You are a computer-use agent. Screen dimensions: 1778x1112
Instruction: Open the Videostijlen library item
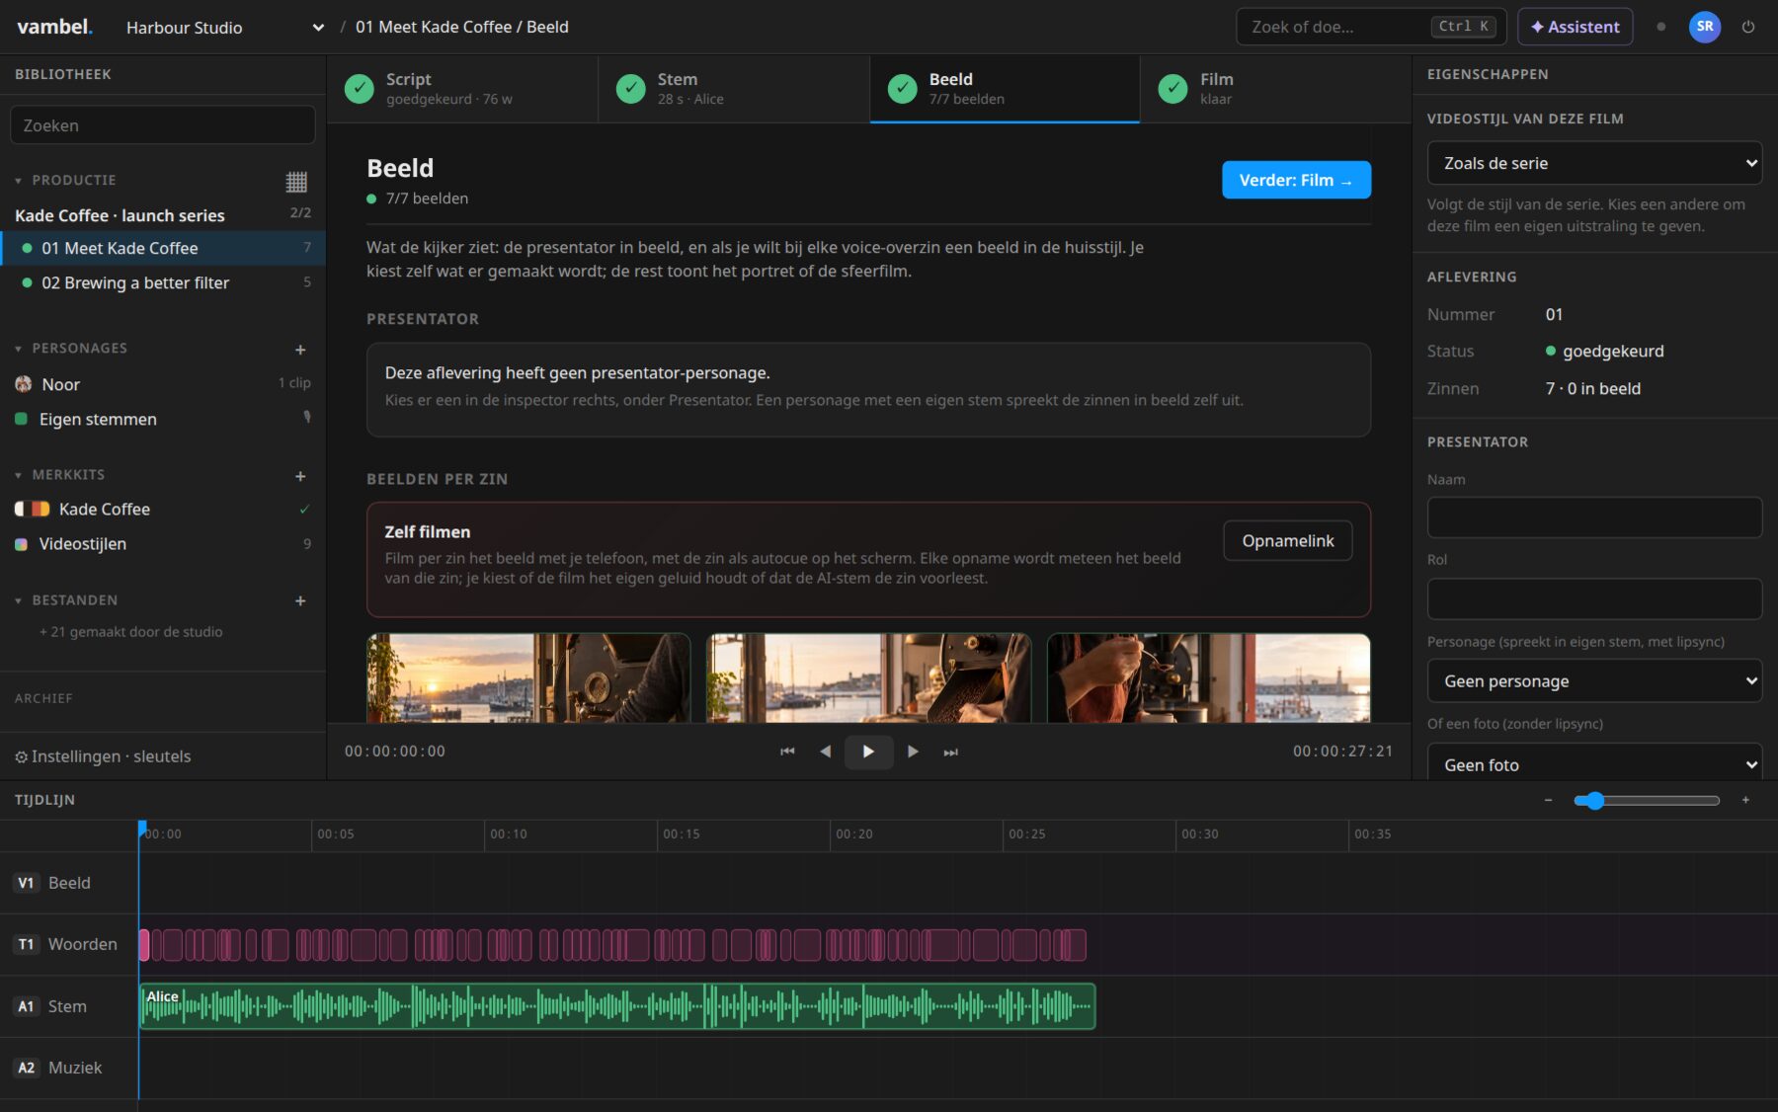click(163, 544)
